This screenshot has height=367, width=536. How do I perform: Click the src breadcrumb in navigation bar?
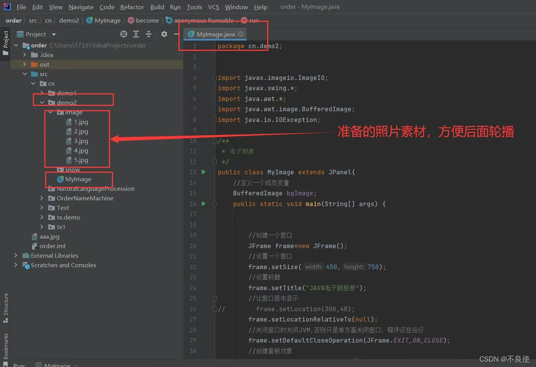(33, 20)
